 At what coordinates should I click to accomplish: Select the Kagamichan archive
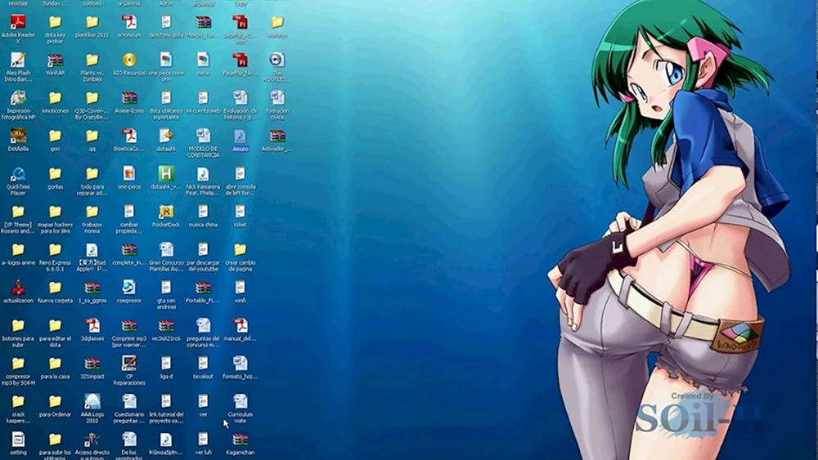(x=240, y=440)
